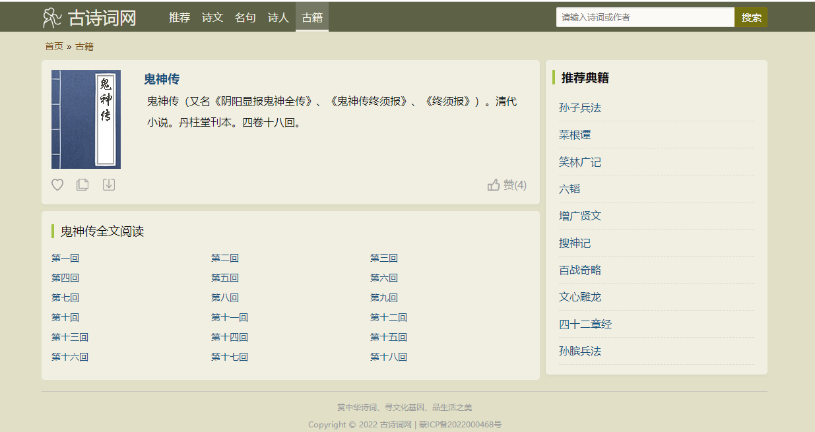
Task: Open chapter 第十五回
Action: pyautogui.click(x=389, y=337)
